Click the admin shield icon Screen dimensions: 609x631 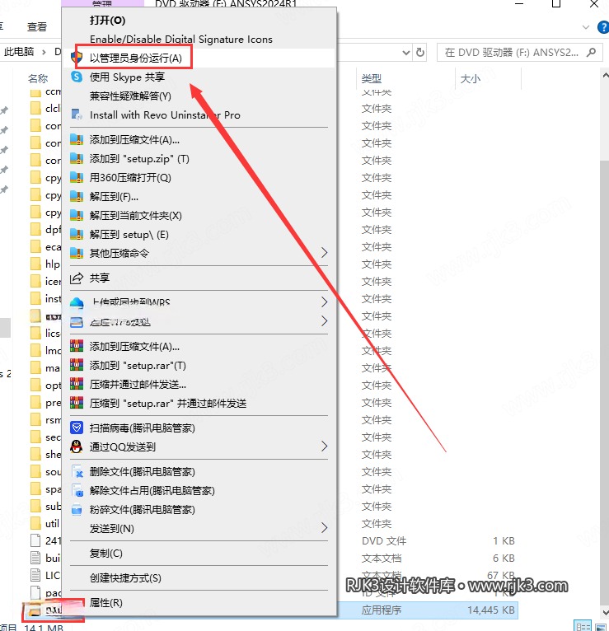point(77,58)
